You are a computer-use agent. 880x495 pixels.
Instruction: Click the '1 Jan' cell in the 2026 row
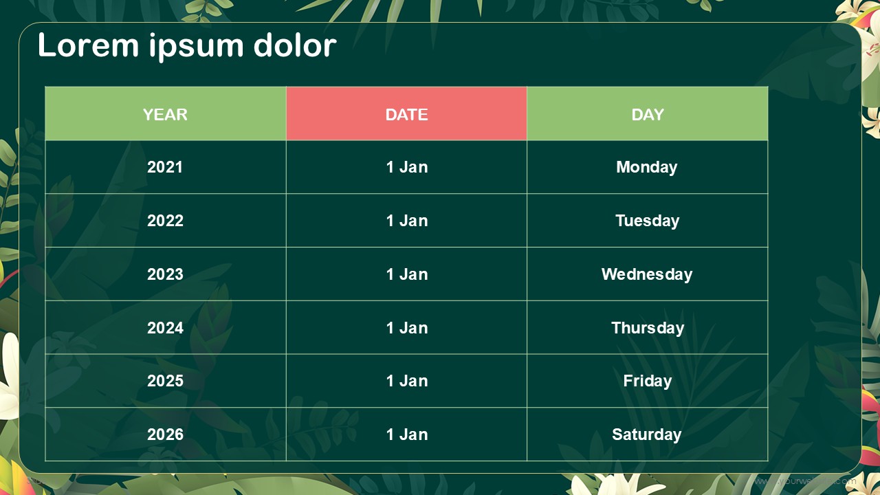(x=406, y=434)
